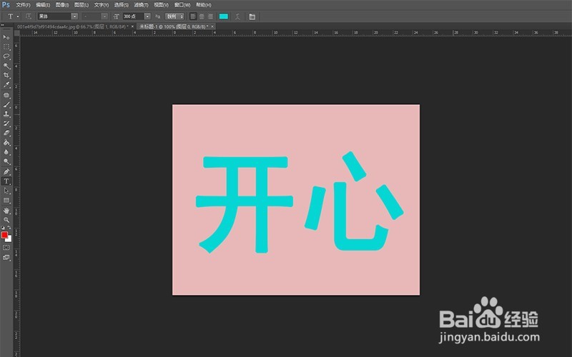572x357 pixels.
Task: Close the 001e4f9d7bf91494cdaa4c.jpg tab
Action: coord(132,26)
